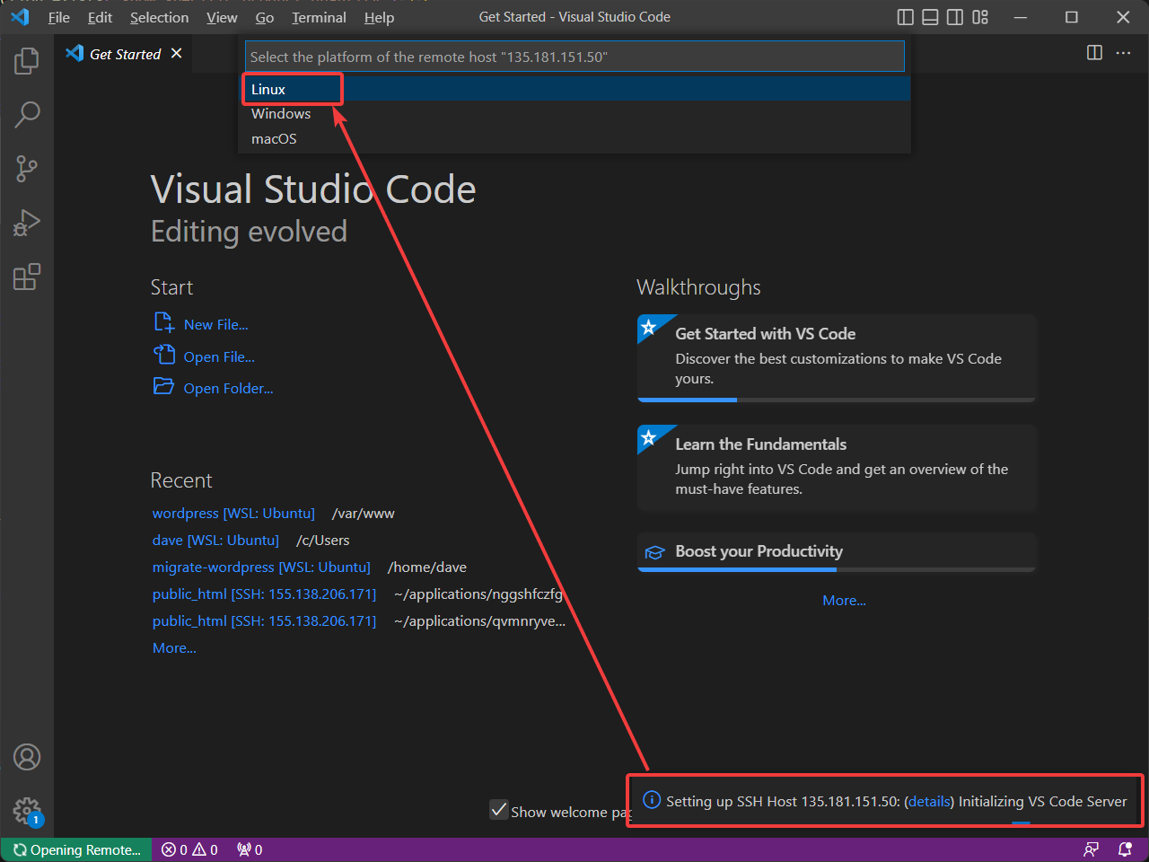Click More under Recent list
This screenshot has height=862, width=1149.
coord(174,647)
